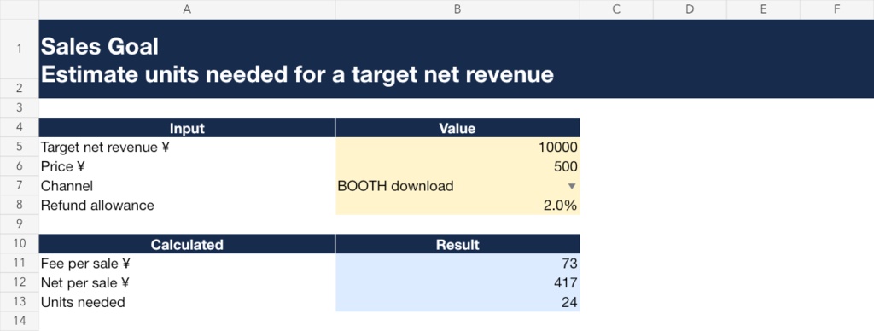Select the 'BOOTH download' channel value
The height and width of the screenshot is (331, 874).
395,186
